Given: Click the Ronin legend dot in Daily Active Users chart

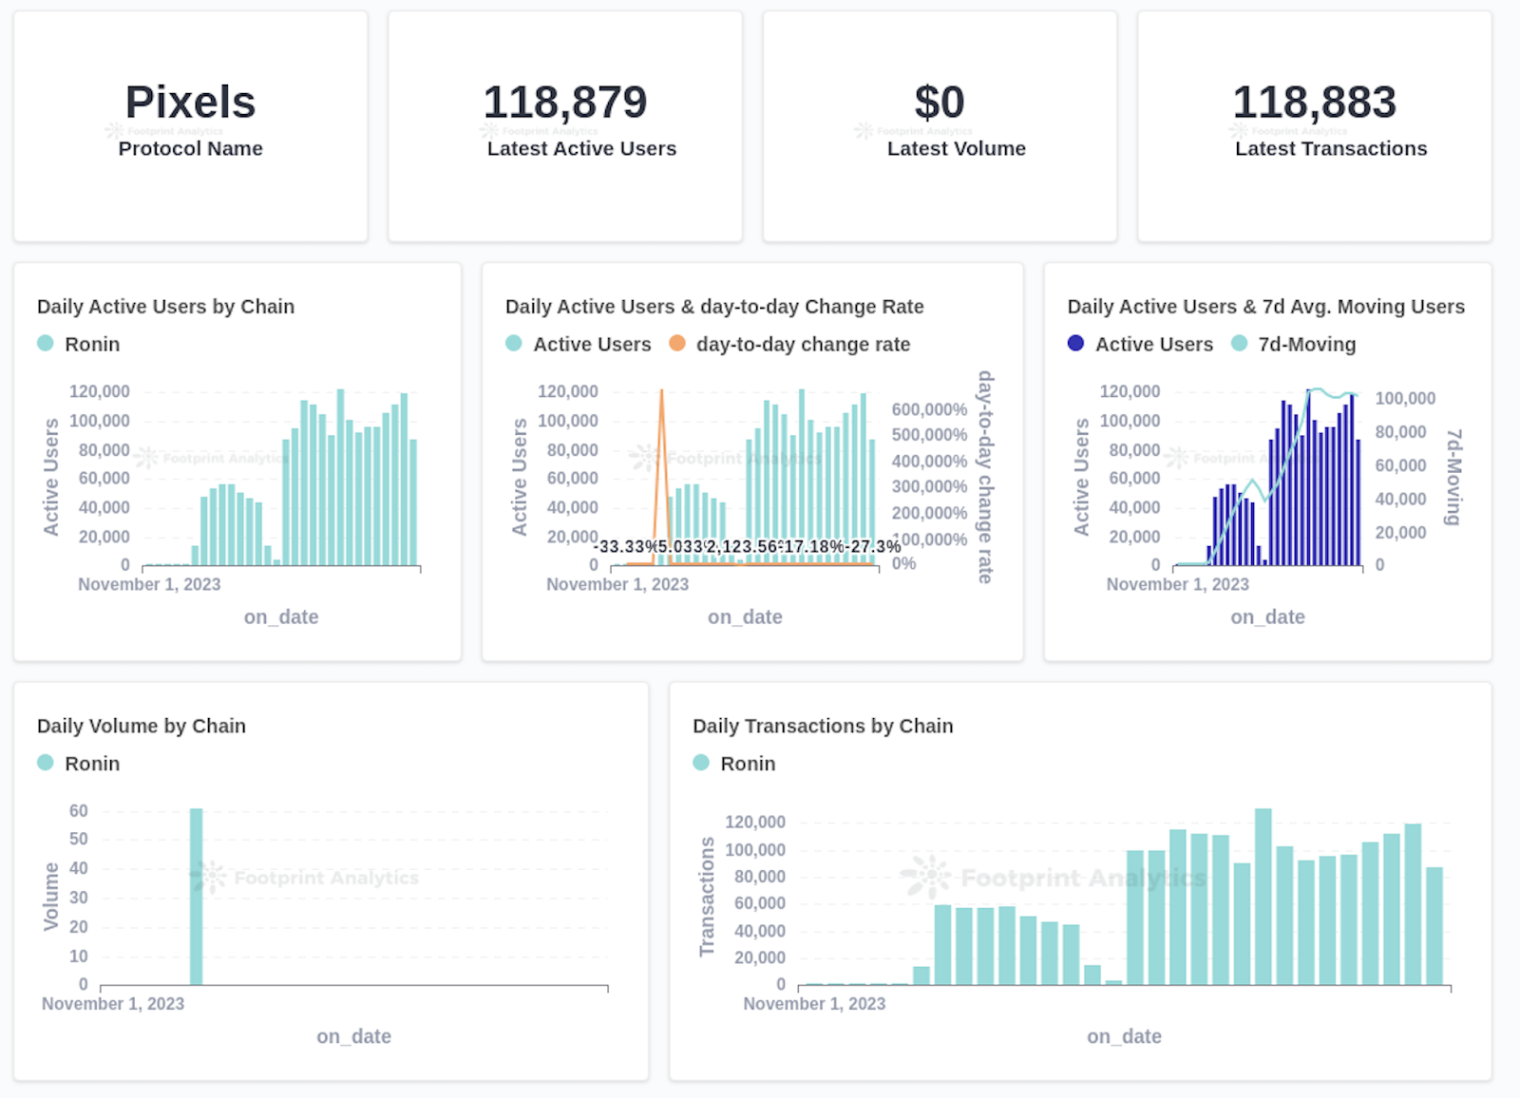Looking at the screenshot, I should click(45, 344).
